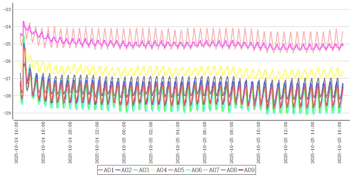Select the -25 y-axis tick label

[x=6, y=44]
